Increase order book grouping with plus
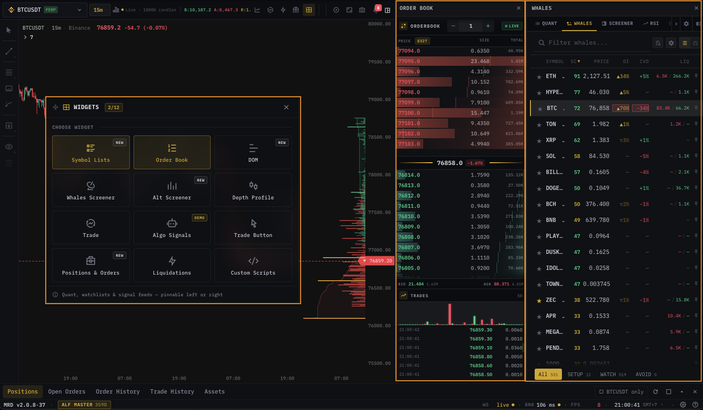Viewport: 703px width, 410px height. (x=488, y=26)
